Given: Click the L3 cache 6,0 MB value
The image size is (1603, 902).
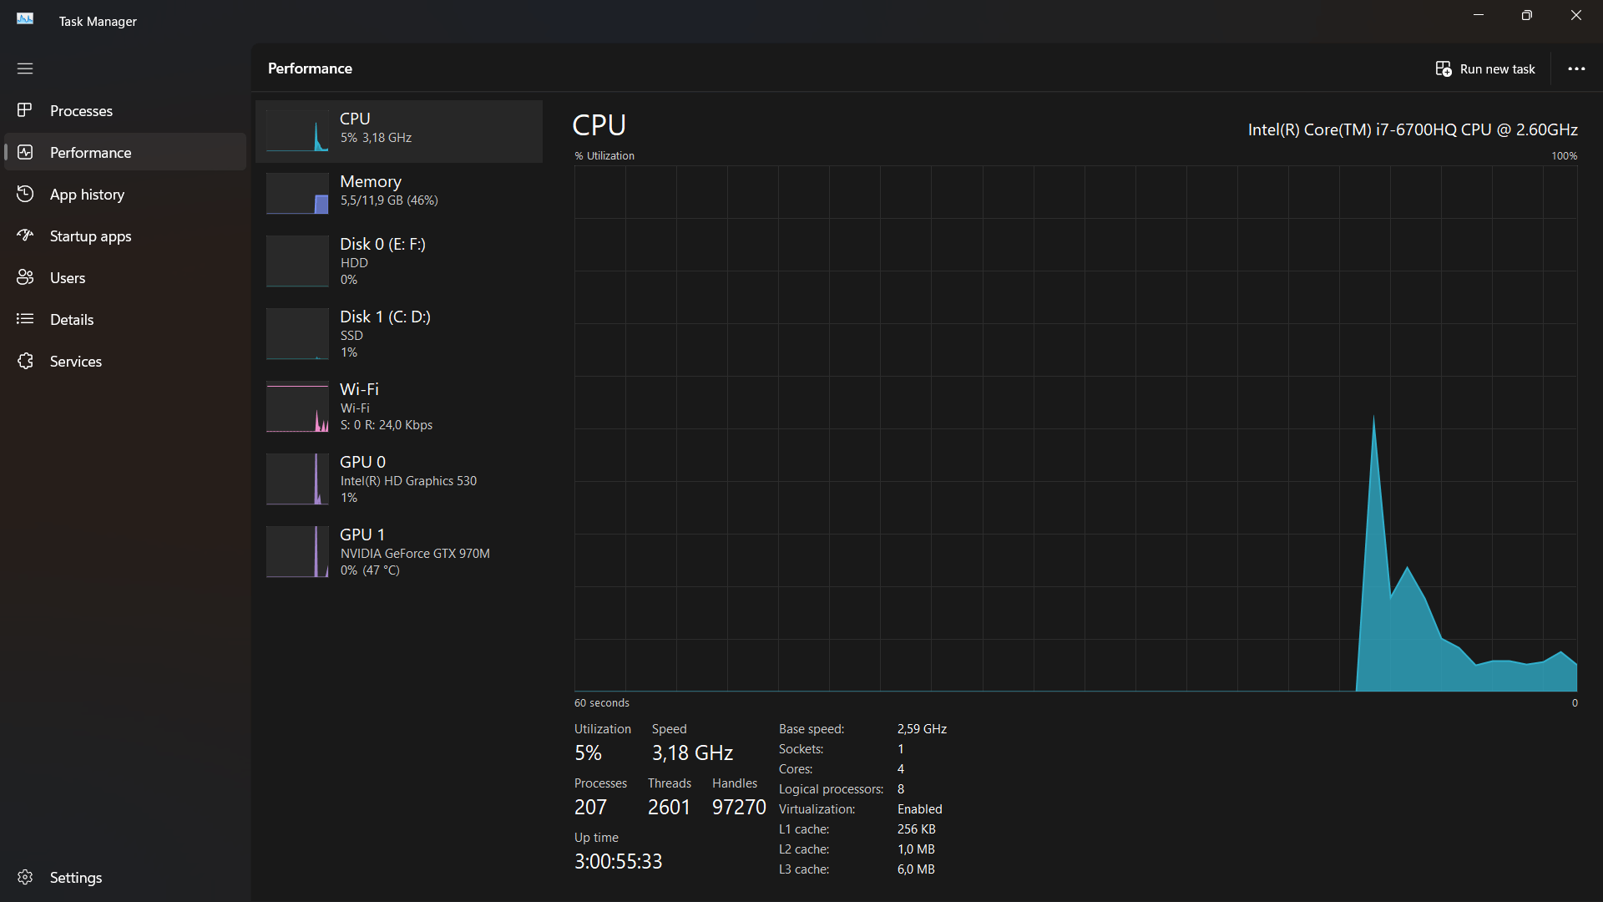Looking at the screenshot, I should pyautogui.click(x=916, y=869).
